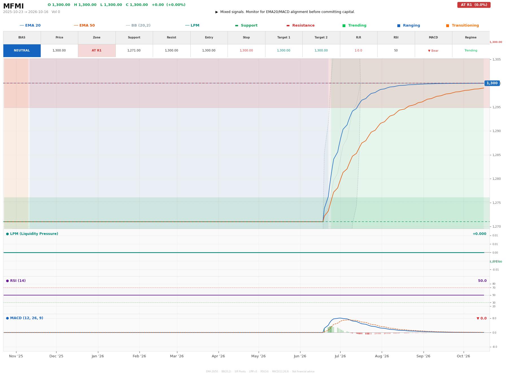Image resolution: width=506 pixels, height=376 pixels.
Task: Click the 1,295 price axis label
Action: (497, 107)
